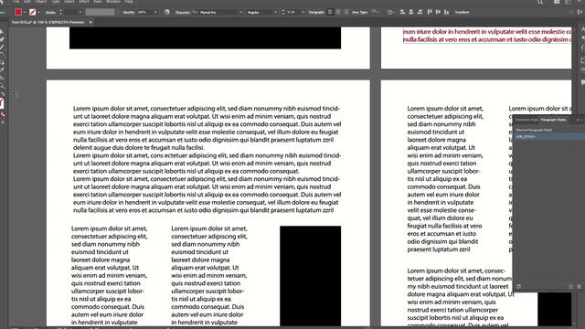585x329 pixels.
Task: Select the Pen tool in the toolbar
Action: pos(2,39)
